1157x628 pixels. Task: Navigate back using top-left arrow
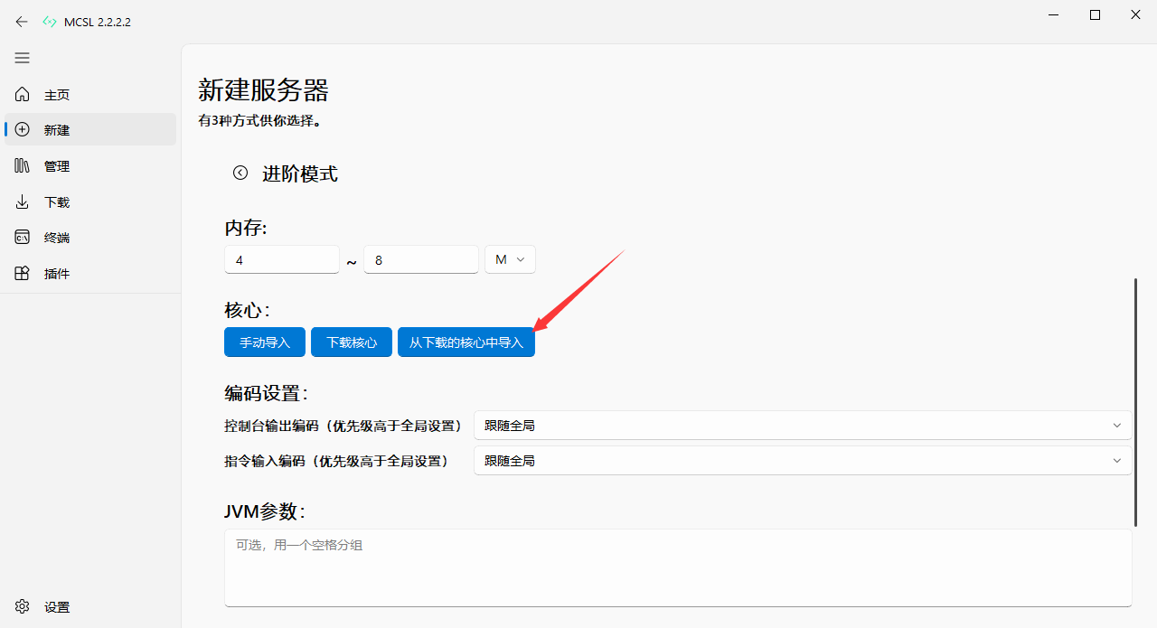pyautogui.click(x=22, y=22)
